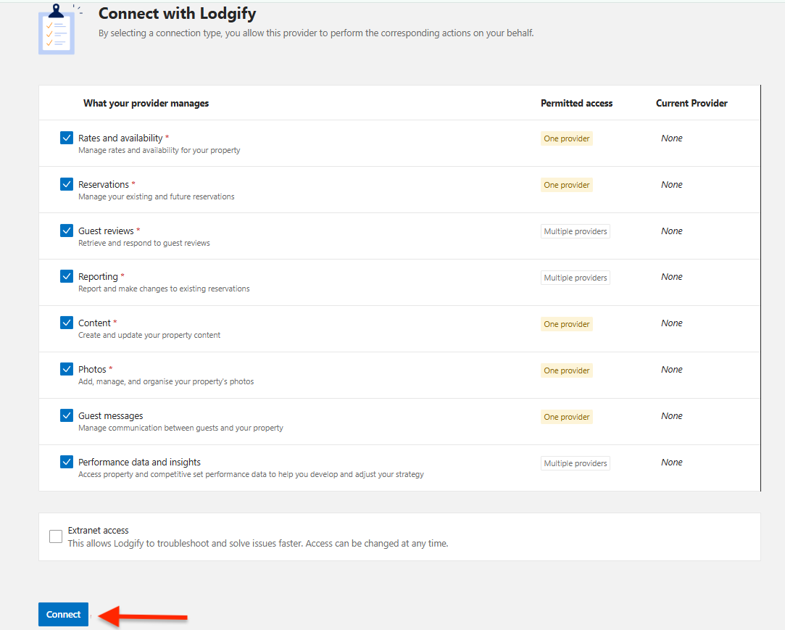The height and width of the screenshot is (630, 785).
Task: Deselect the Photos checkbox
Action: 67,369
